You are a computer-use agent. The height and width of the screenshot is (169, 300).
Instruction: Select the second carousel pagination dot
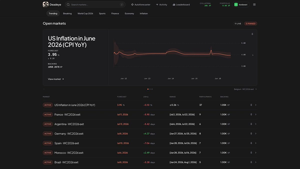pyautogui.click(x=150, y=89)
